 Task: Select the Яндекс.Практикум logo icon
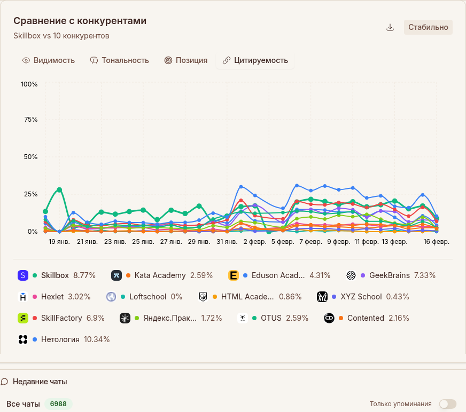pyautogui.click(x=124, y=318)
